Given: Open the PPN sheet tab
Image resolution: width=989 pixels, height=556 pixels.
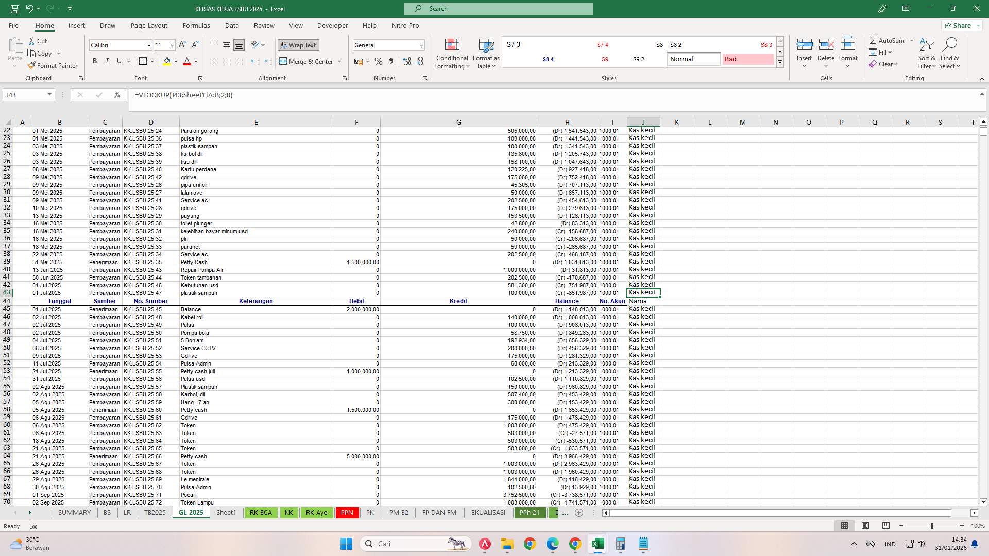Looking at the screenshot, I should [x=347, y=513].
